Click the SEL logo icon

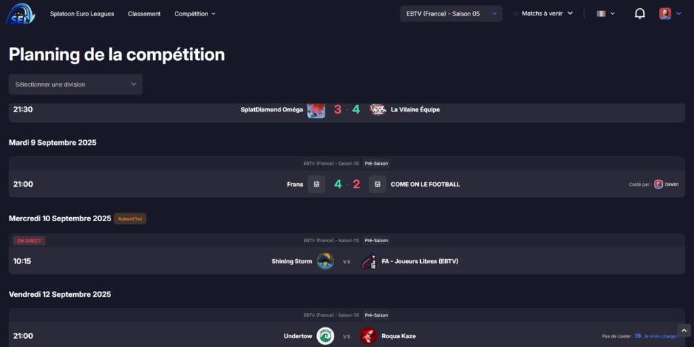20,14
